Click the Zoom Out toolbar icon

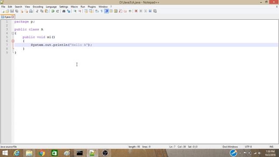80,11
